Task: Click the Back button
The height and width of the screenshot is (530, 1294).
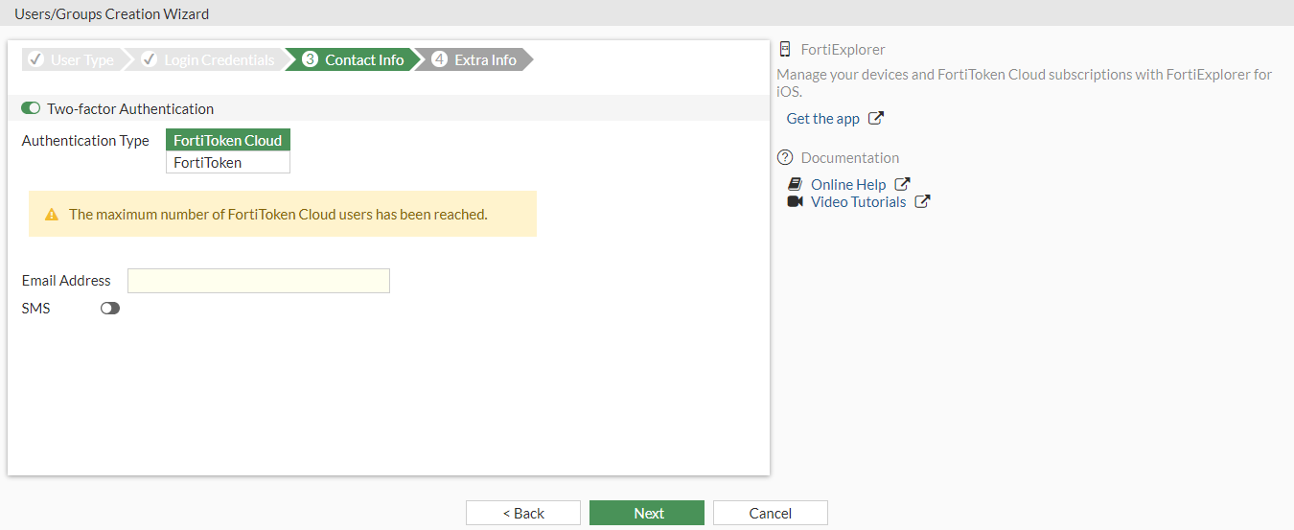Action: click(x=523, y=513)
